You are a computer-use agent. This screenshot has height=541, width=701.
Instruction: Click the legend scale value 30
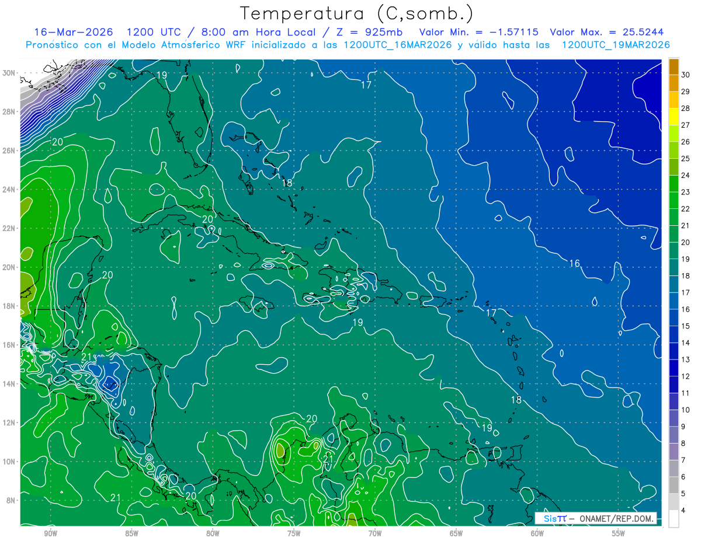[x=686, y=74]
